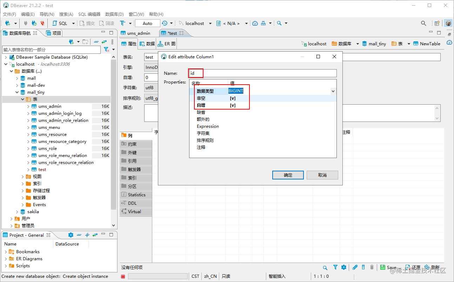Open the Edit (编辑) menu
The height and width of the screenshot is (282, 454).
pyautogui.click(x=28, y=14)
